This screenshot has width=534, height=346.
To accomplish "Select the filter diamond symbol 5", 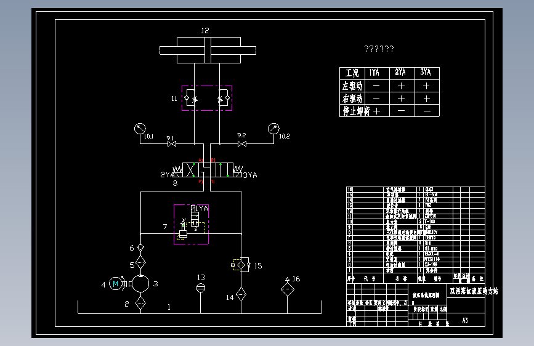I will pyautogui.click(x=140, y=262).
